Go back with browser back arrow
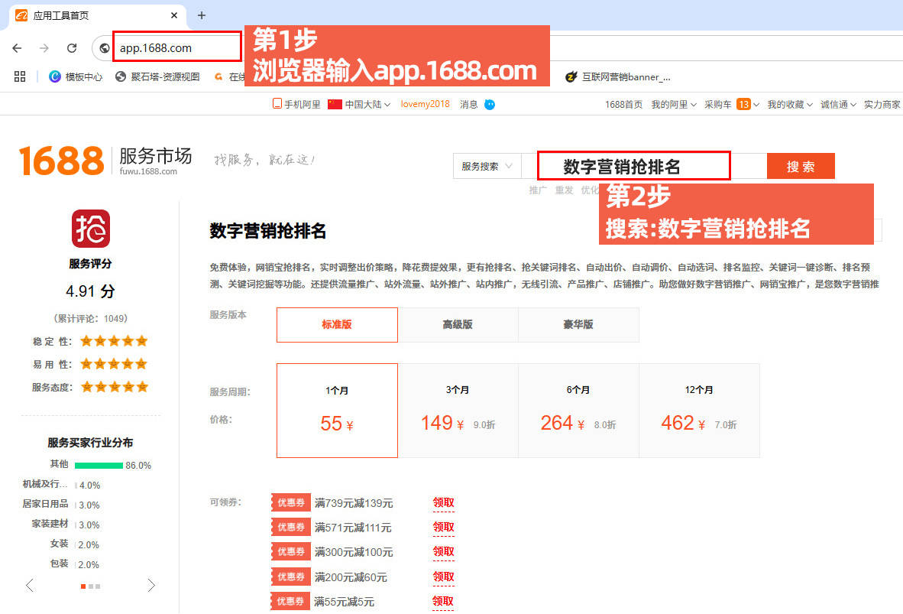 click(17, 48)
